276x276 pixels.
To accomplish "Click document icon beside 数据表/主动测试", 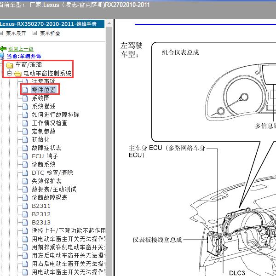I will tap(25, 189).
